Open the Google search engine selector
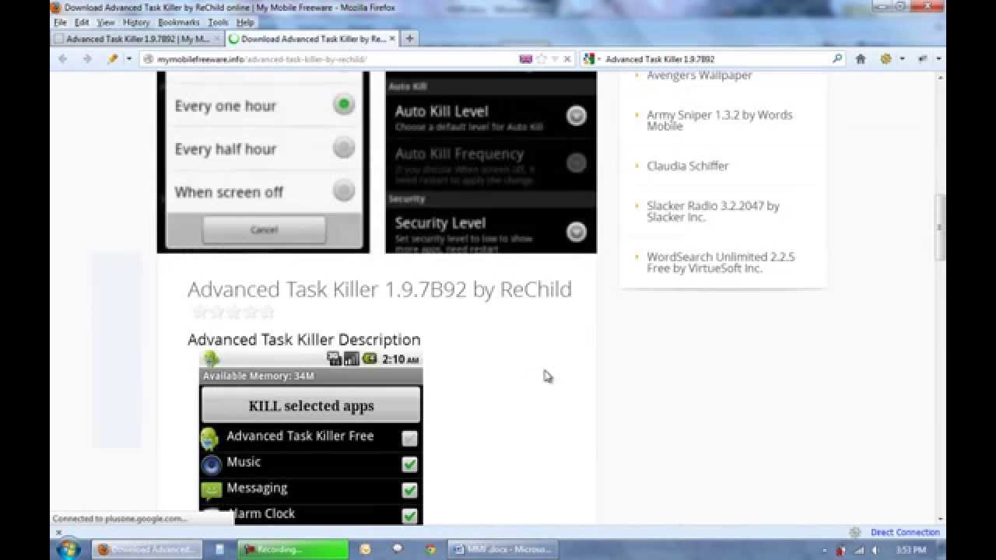 (x=591, y=58)
